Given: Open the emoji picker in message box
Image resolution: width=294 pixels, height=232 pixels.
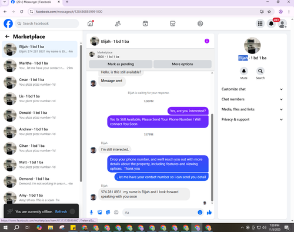Looking at the screenshot, I should tap(200, 213).
